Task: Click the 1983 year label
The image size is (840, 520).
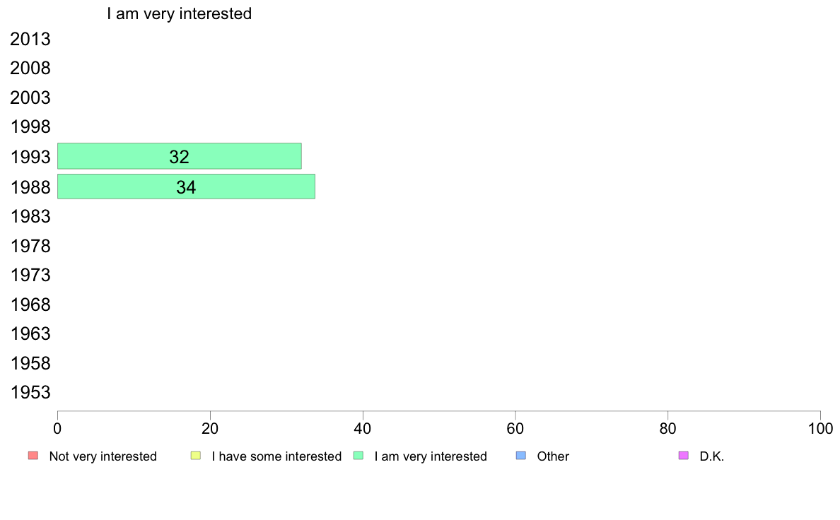Action: click(30, 216)
